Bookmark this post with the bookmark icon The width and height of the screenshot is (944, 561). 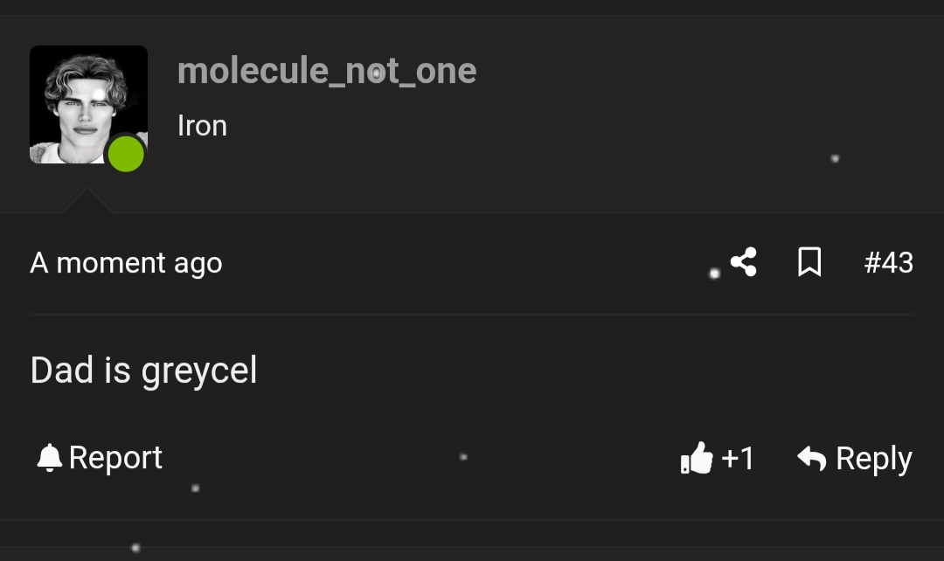[x=809, y=262]
